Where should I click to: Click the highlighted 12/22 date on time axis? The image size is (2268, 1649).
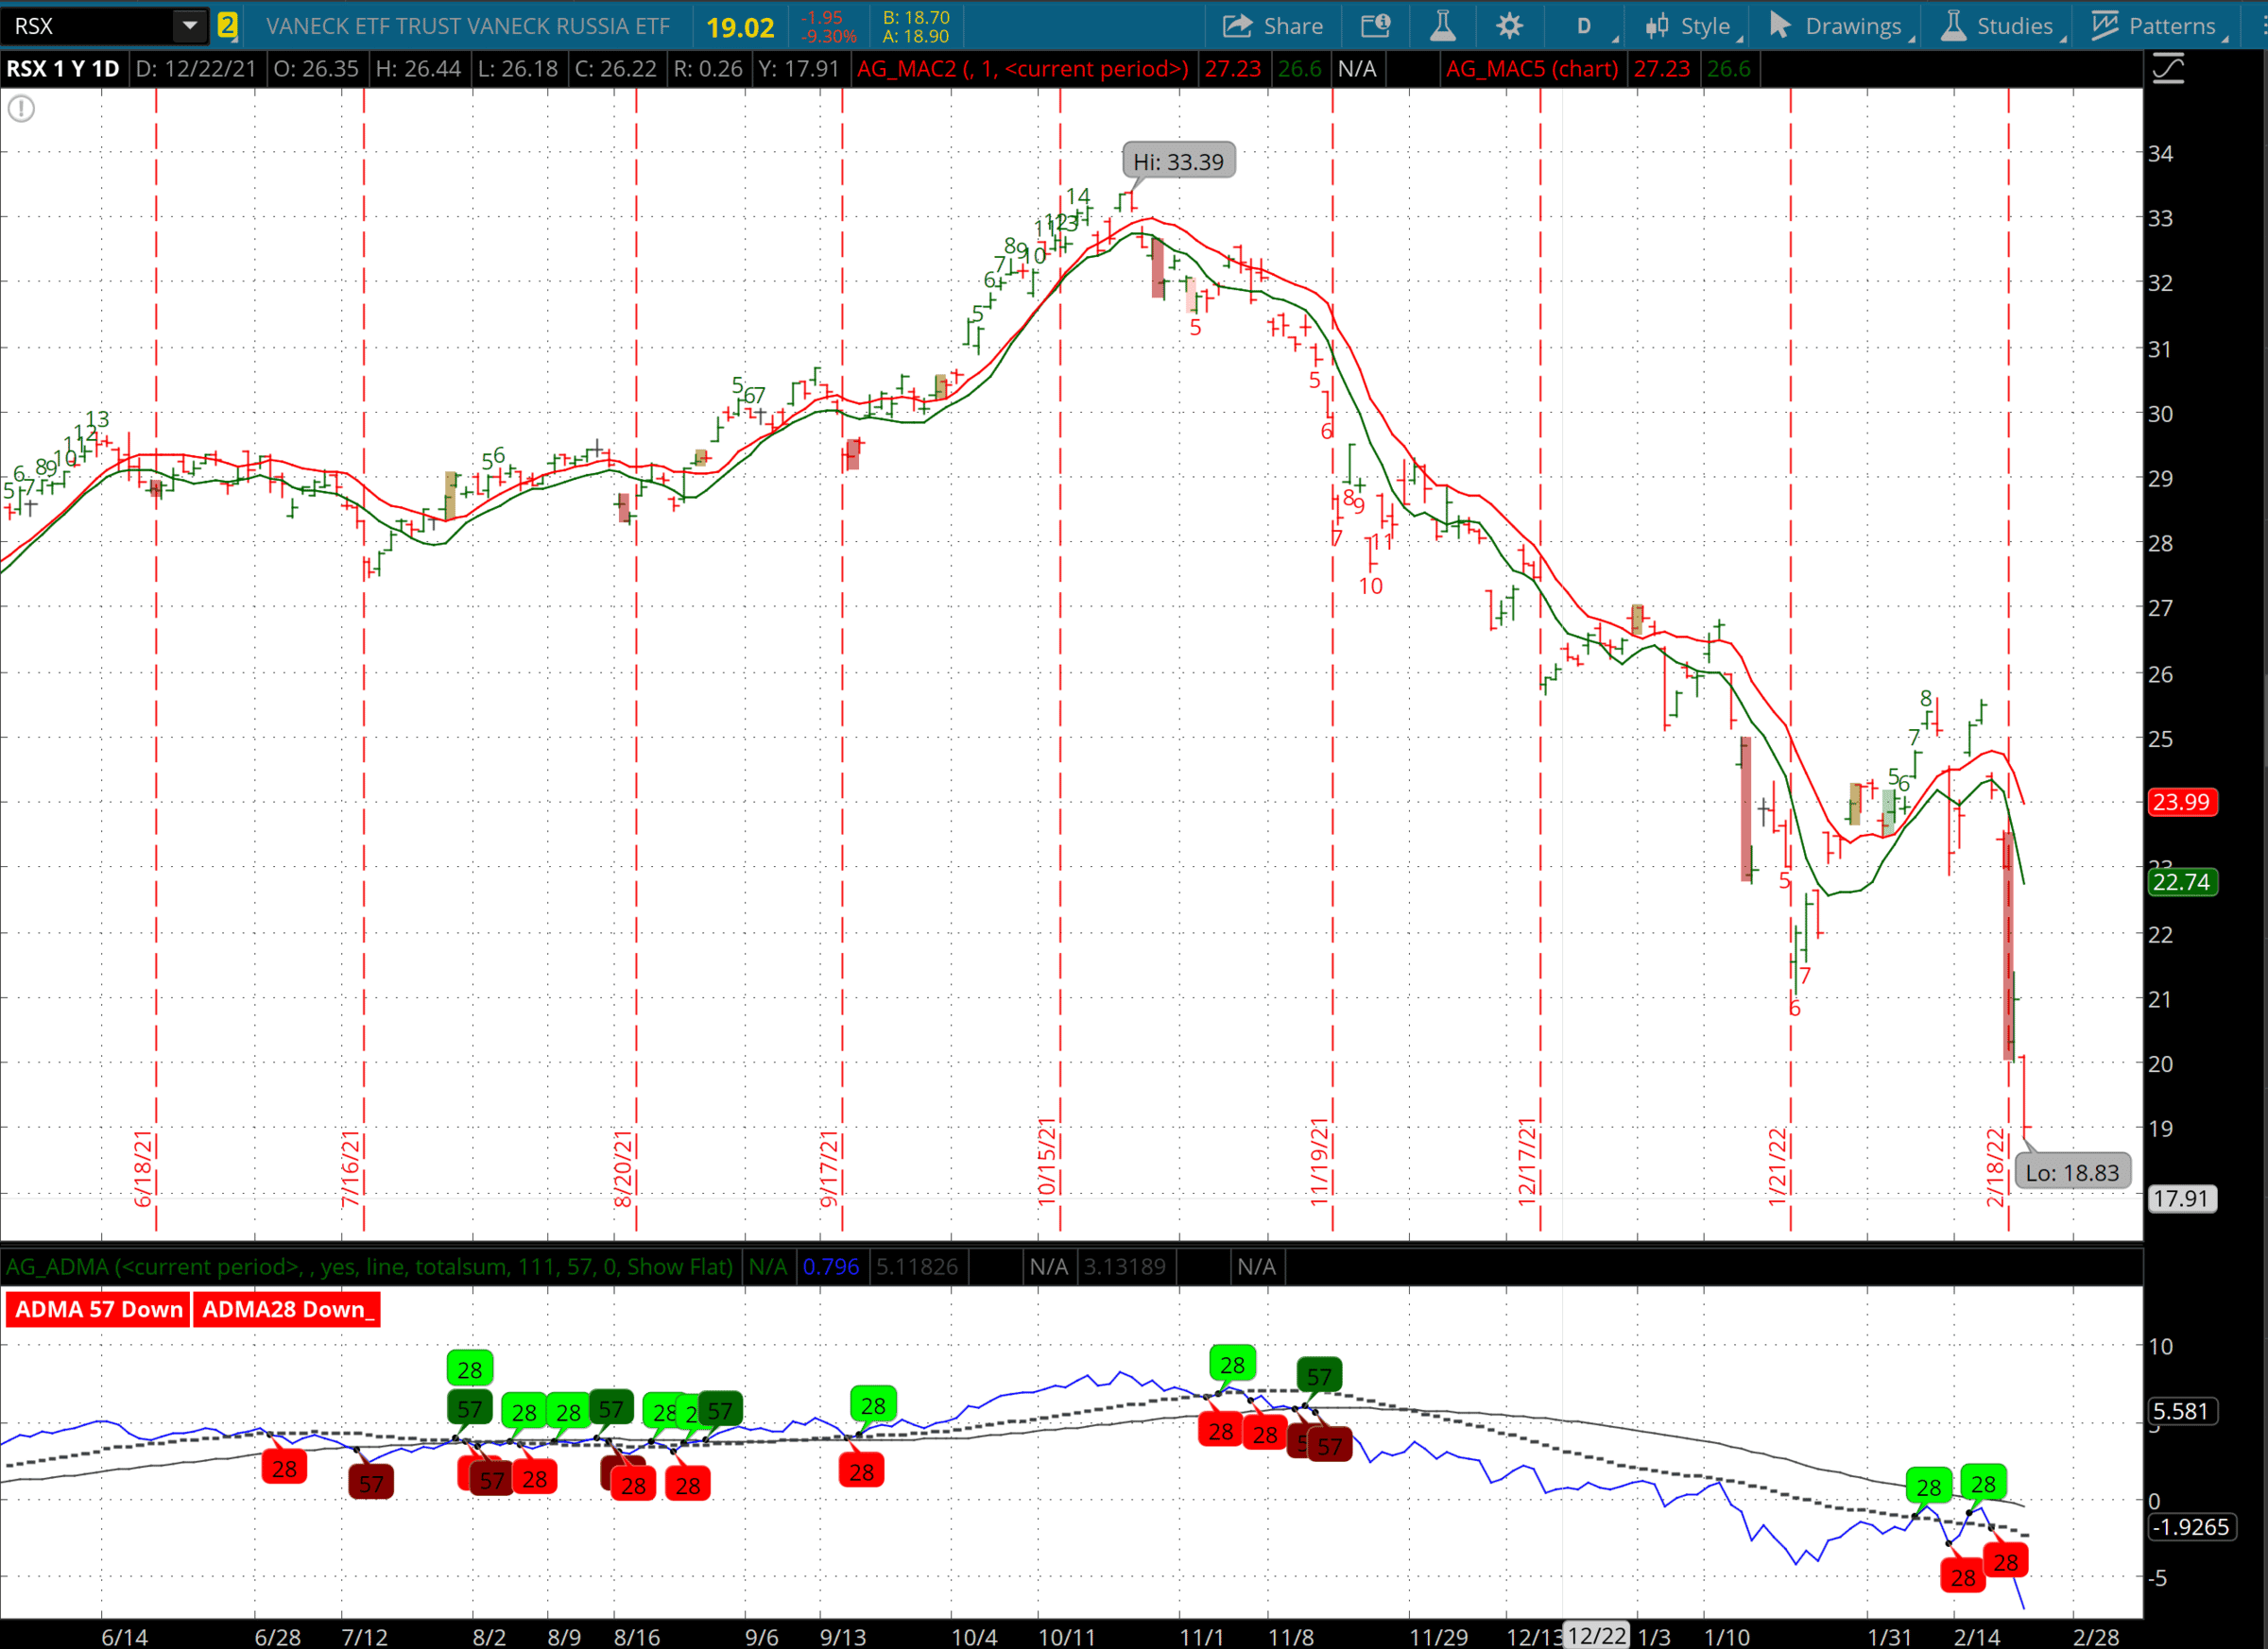1596,1635
